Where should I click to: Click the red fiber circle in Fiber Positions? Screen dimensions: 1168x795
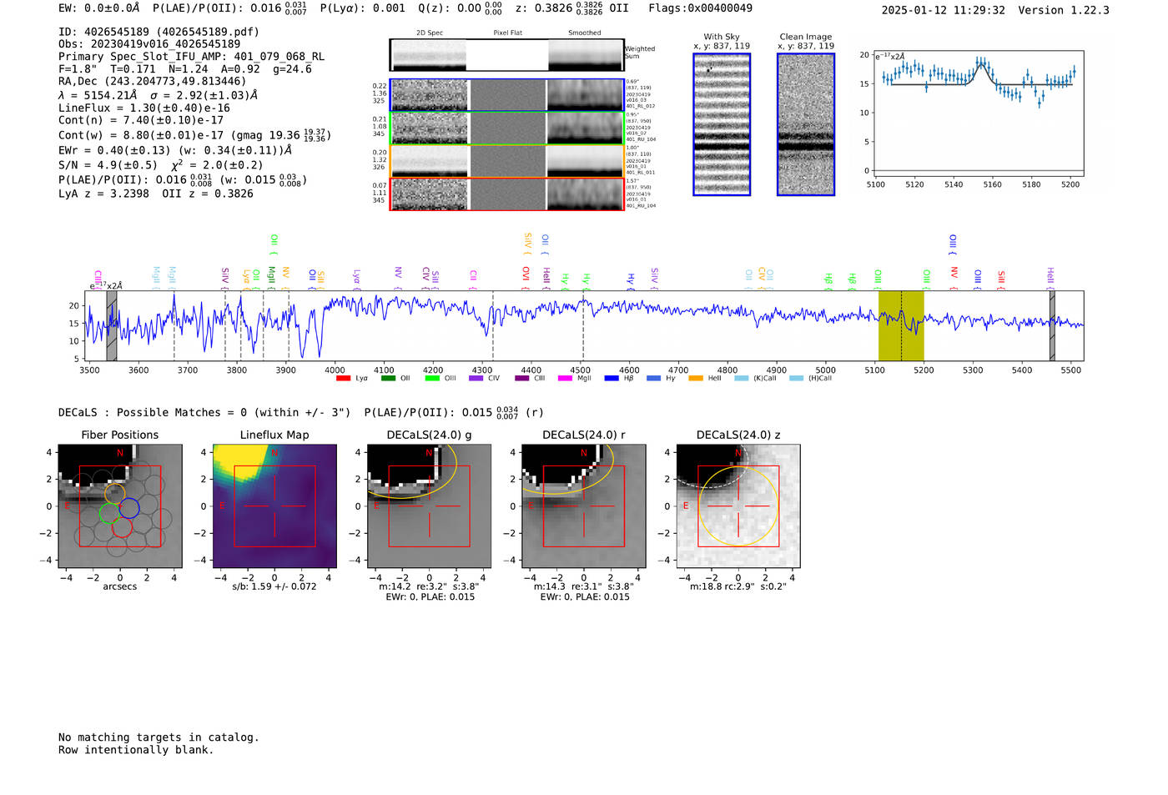point(122,527)
